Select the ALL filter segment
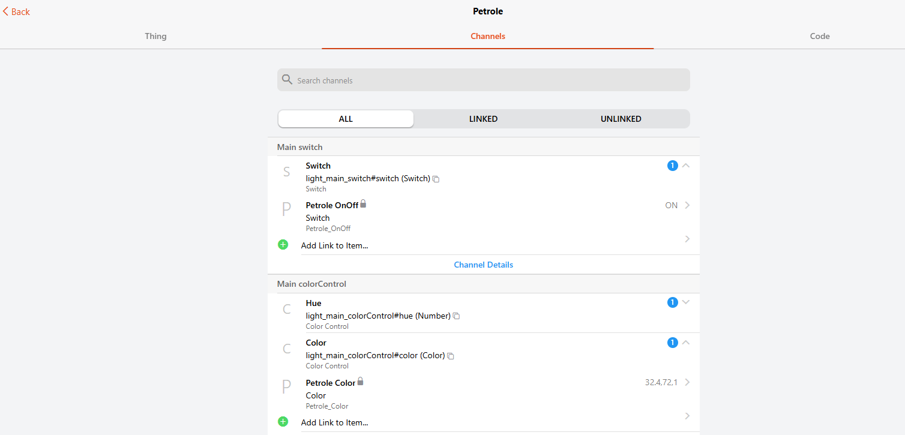Screen dimensions: 905x435 coord(346,119)
